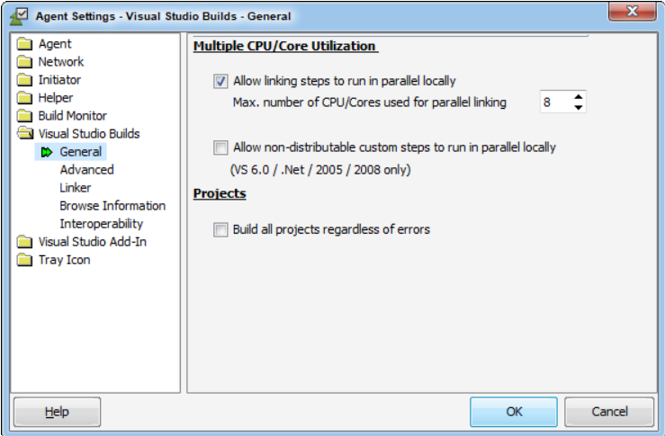665x436 pixels.
Task: Increase max CPU/Cores with up arrow
Action: pyautogui.click(x=579, y=96)
